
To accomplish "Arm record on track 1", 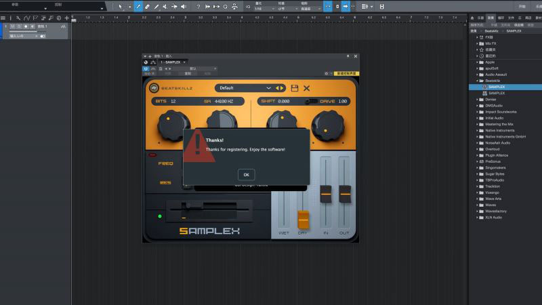I will (26, 26).
